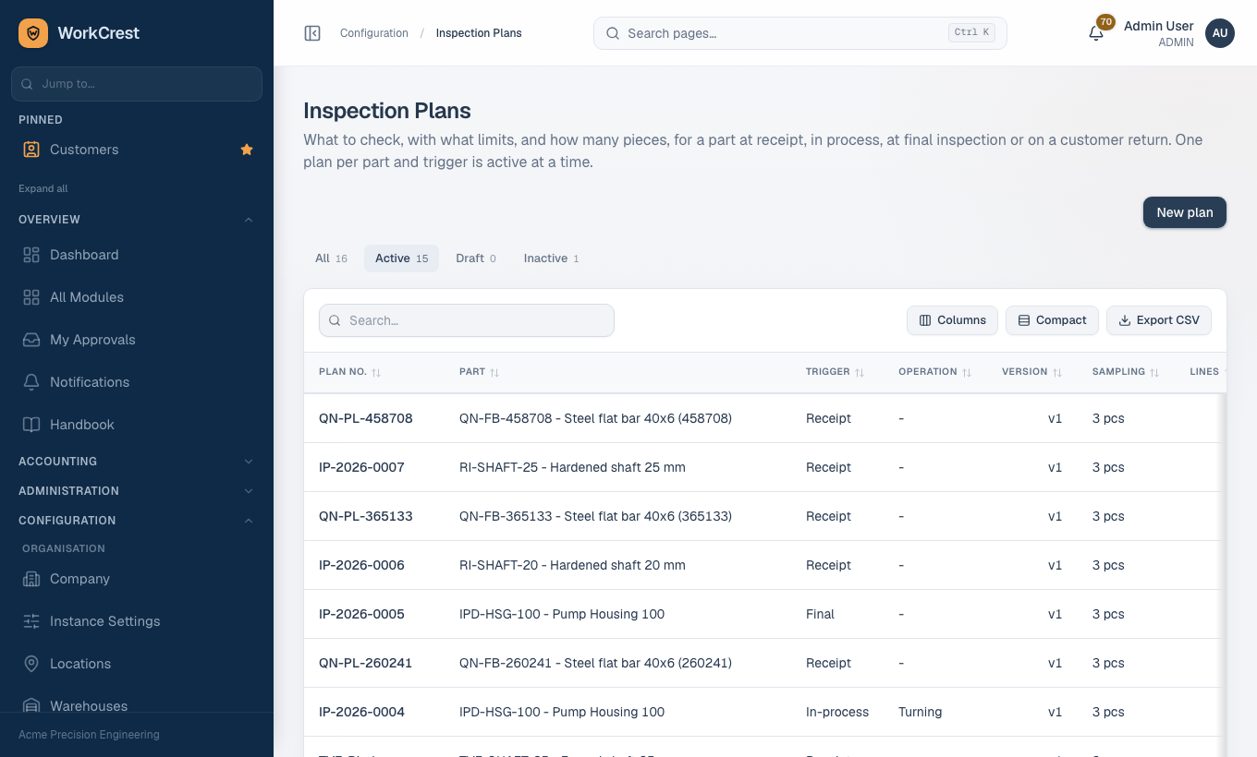Viewport: 1257px width, 757px height.
Task: Collapse the Overview section
Action: (137, 220)
